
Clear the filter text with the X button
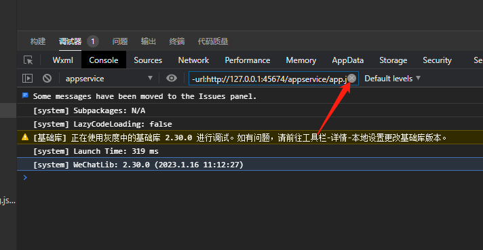coord(352,79)
